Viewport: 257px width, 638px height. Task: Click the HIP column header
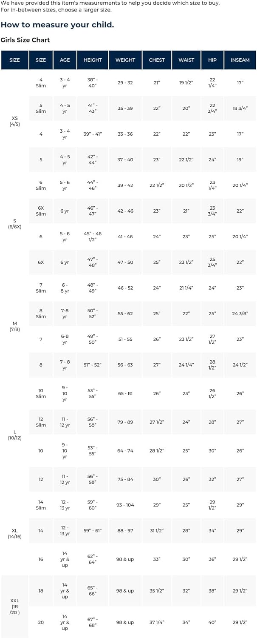[212, 60]
